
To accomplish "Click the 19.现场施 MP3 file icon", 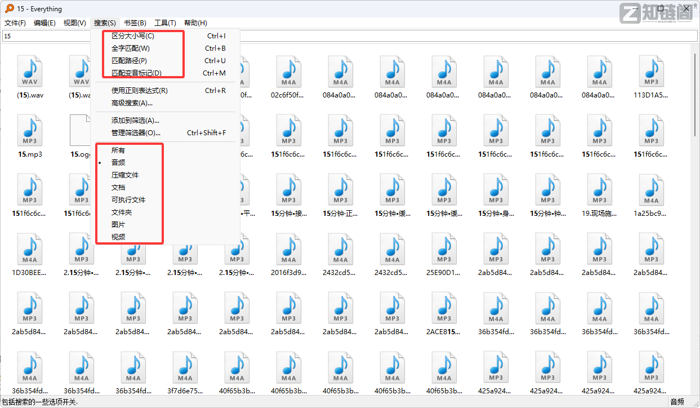I will point(600,189).
